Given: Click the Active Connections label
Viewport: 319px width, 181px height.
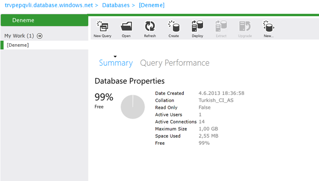Looking at the screenshot, I should (176, 121).
